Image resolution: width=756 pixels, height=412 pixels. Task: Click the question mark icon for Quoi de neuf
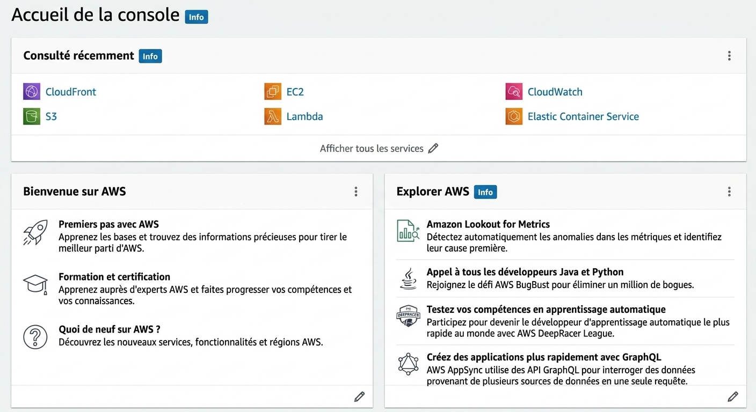(x=35, y=337)
